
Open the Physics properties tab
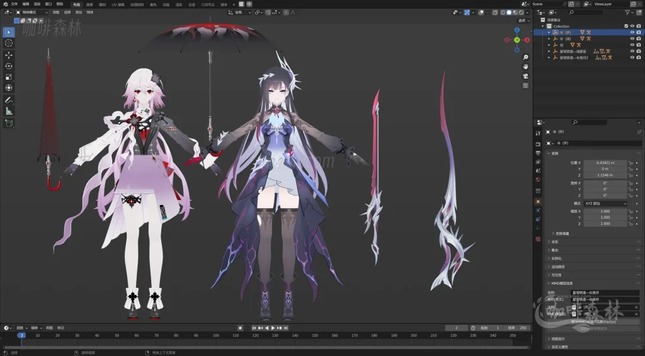point(538,210)
